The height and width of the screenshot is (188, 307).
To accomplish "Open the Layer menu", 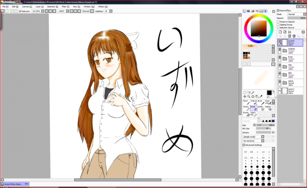I will click(x=39, y=6).
